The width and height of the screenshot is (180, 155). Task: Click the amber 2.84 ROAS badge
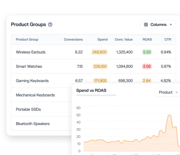pyautogui.click(x=147, y=81)
